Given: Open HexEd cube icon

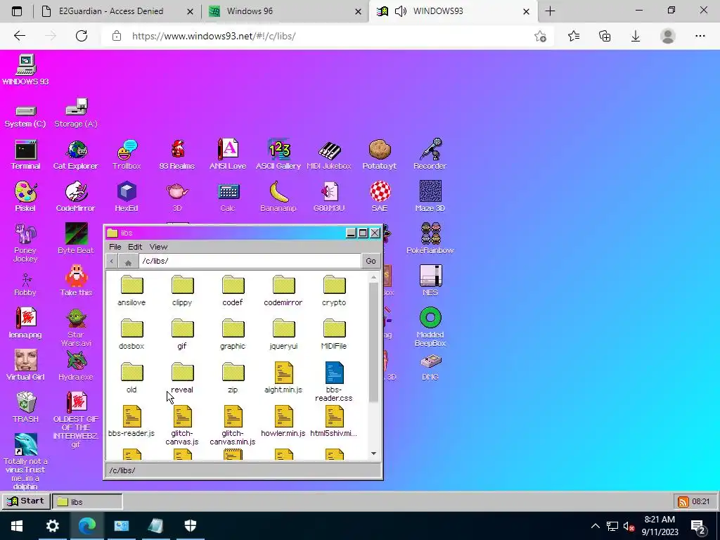Looking at the screenshot, I should click(x=127, y=198).
